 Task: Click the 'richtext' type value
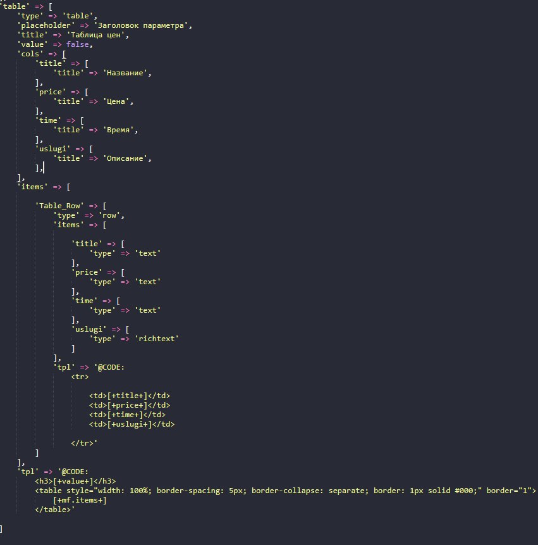click(x=157, y=339)
